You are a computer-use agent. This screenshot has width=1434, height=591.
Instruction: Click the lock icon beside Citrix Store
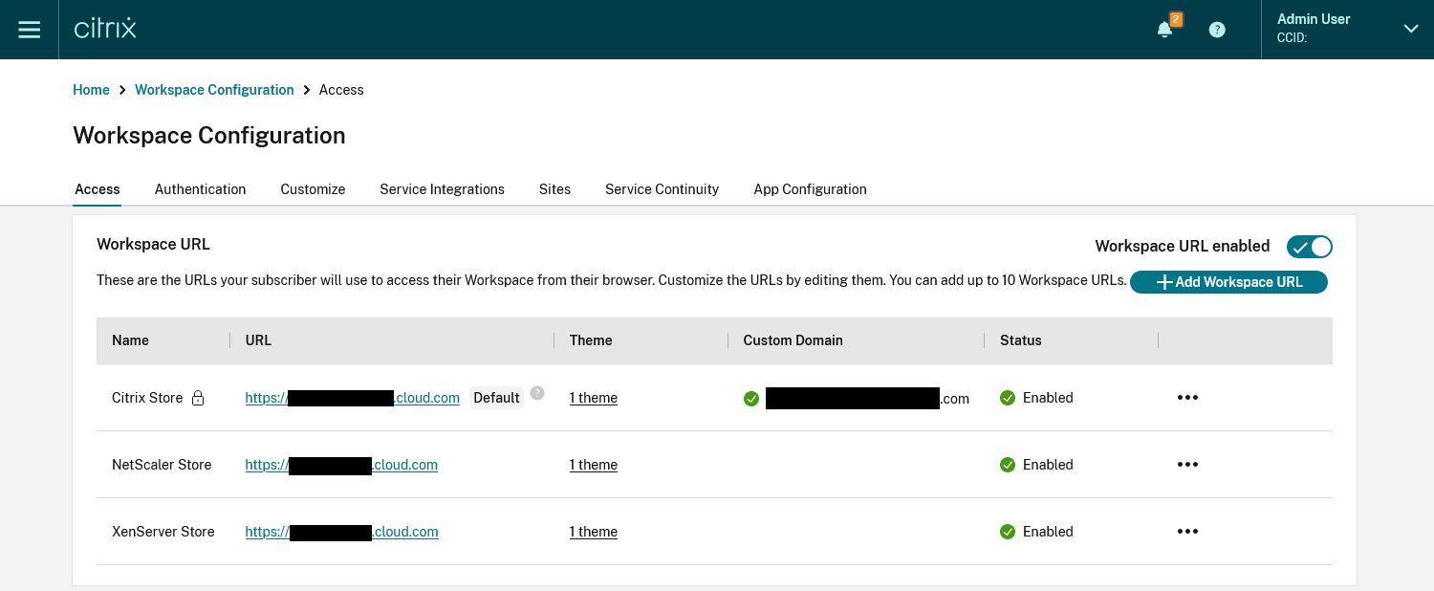coord(198,398)
